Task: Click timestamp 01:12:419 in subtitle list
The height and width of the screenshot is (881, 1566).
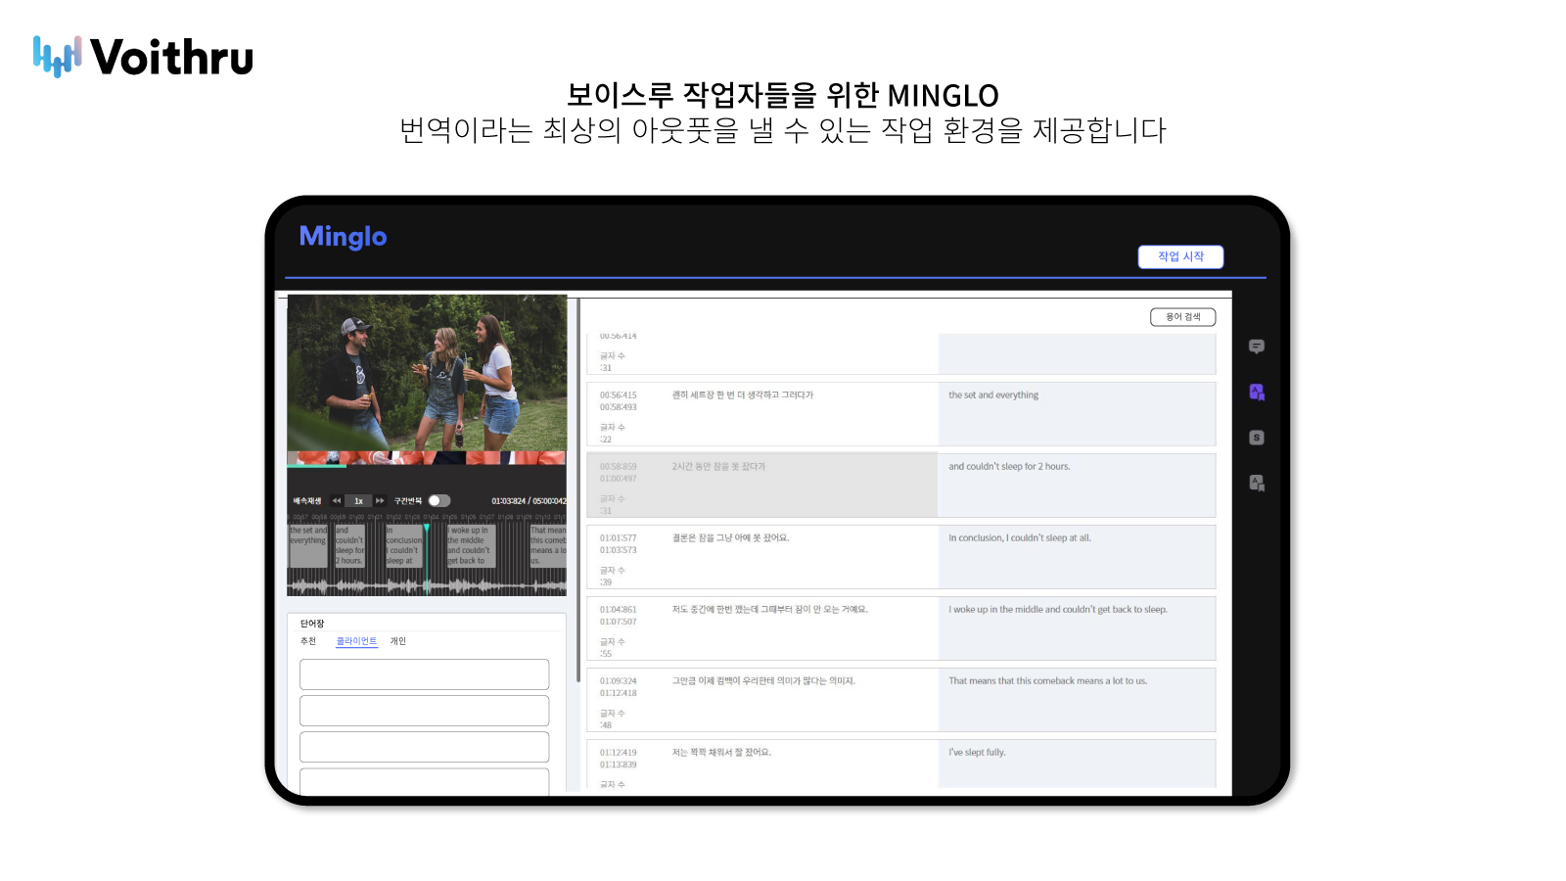Action: point(618,753)
